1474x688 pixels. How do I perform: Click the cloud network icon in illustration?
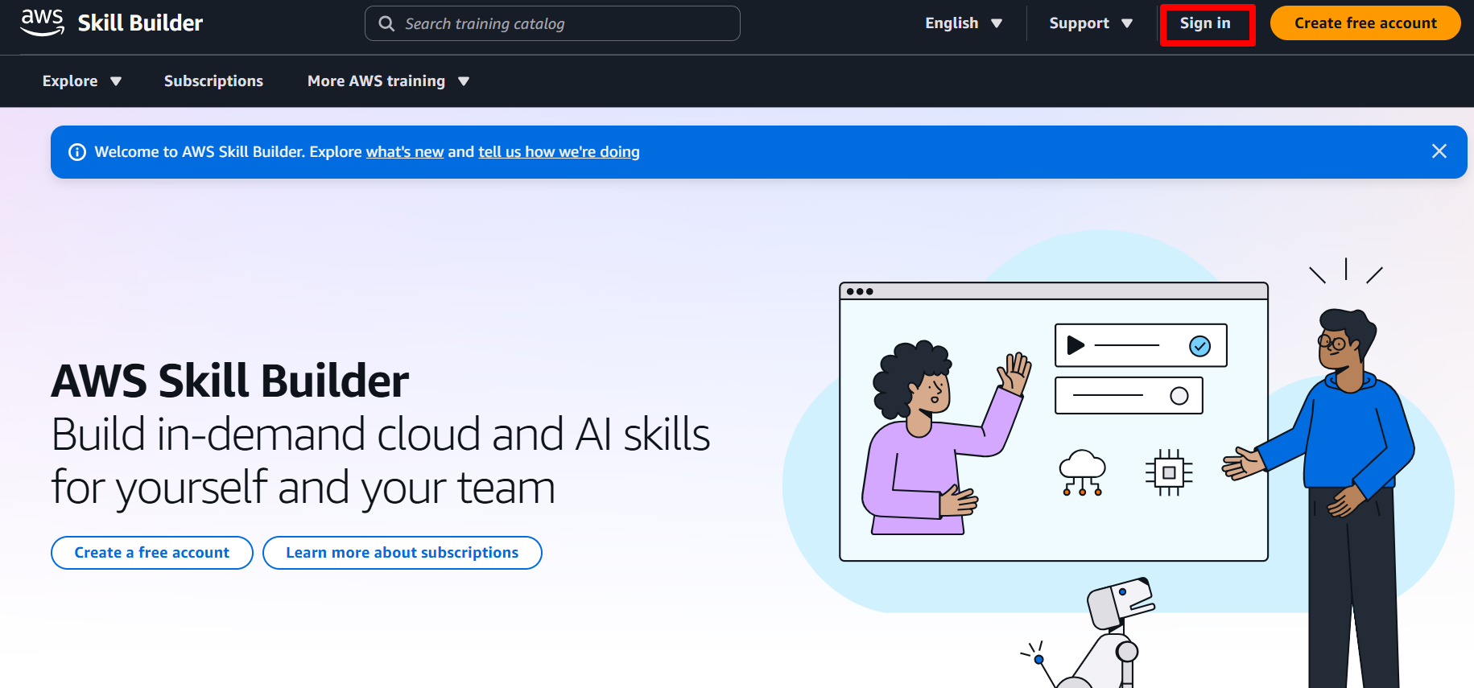[1082, 472]
